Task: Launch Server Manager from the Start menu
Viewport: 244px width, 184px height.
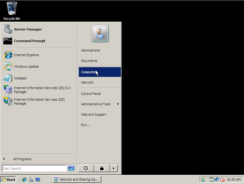Action: pyautogui.click(x=39, y=29)
